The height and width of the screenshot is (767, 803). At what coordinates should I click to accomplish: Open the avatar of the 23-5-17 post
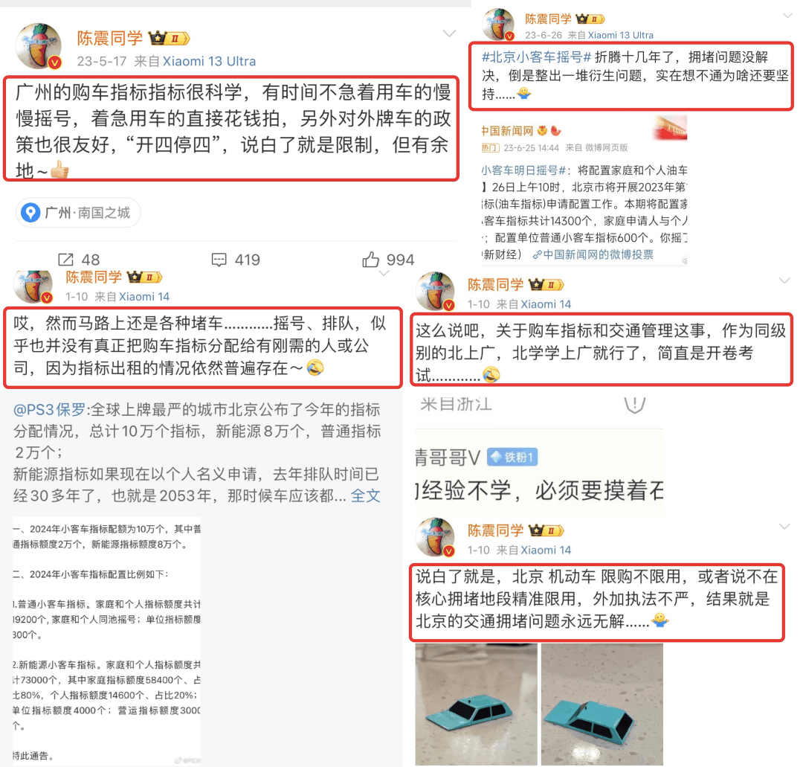coord(39,46)
